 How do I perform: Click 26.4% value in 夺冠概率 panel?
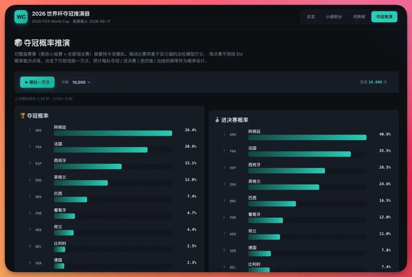(x=190, y=130)
